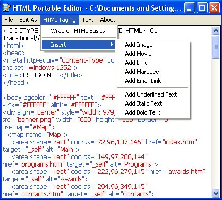The width and height of the screenshot is (222, 200).
Task: Click the <map name="Map"> line
Action: 37,135
